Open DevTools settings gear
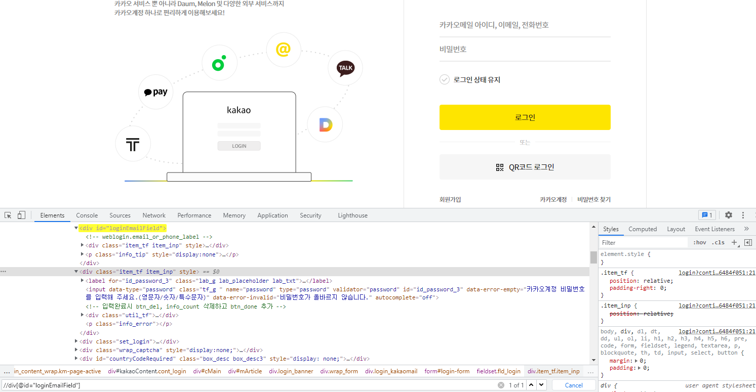This screenshot has width=756, height=392. coord(729,215)
